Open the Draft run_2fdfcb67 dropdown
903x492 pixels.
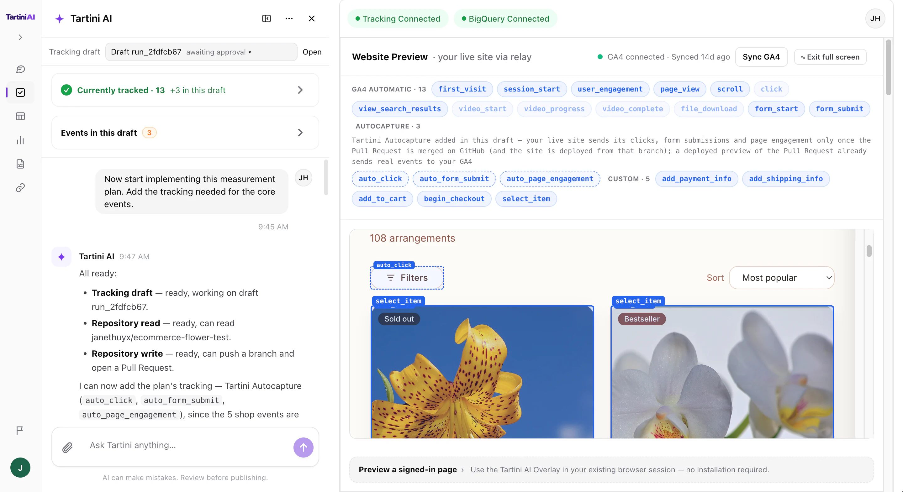(201, 52)
